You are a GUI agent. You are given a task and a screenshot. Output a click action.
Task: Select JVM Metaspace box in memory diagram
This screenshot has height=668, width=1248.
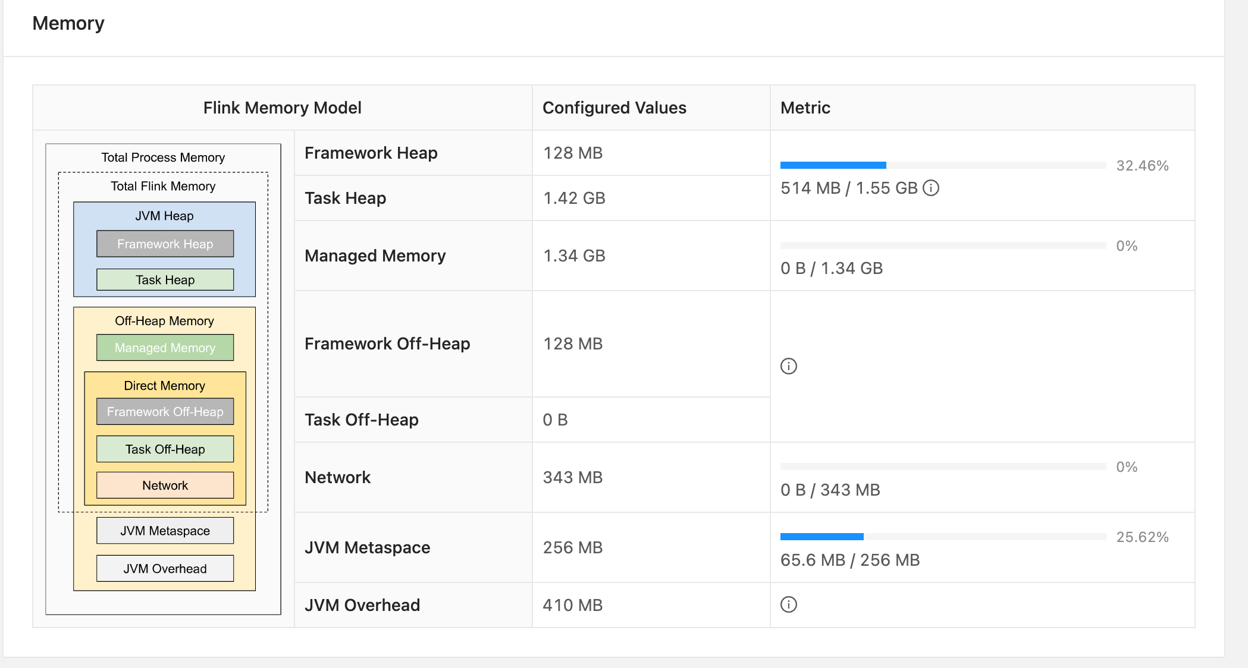[165, 530]
